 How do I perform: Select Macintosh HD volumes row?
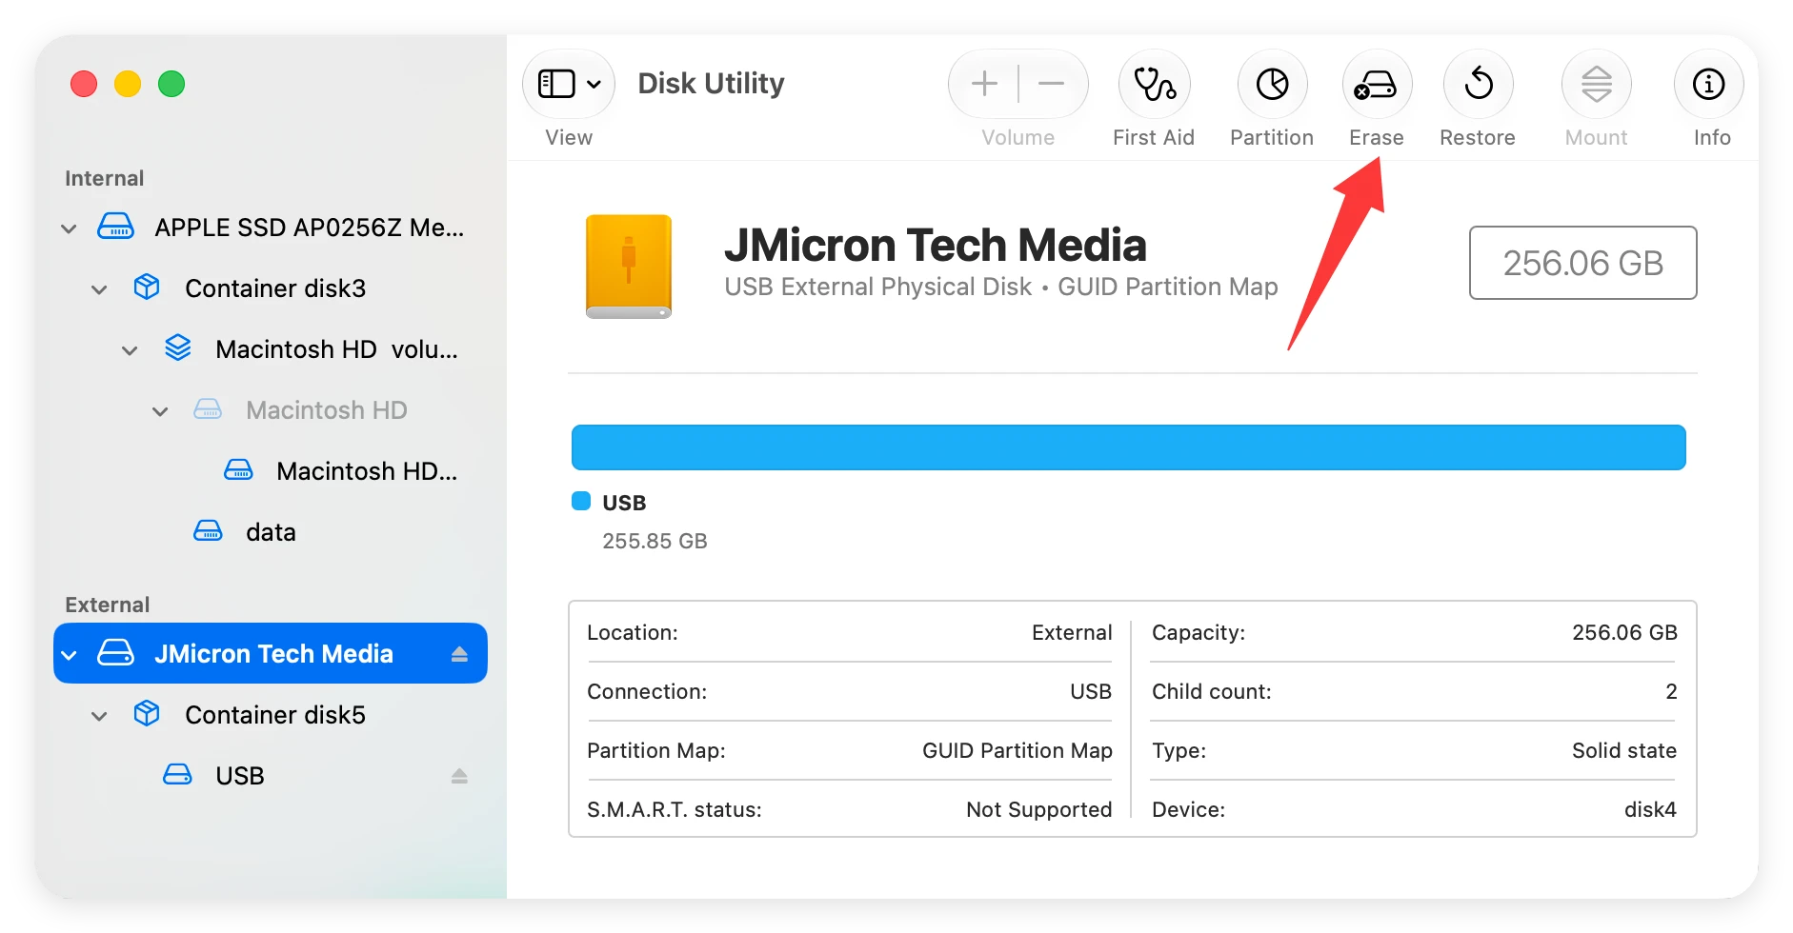pos(271,349)
